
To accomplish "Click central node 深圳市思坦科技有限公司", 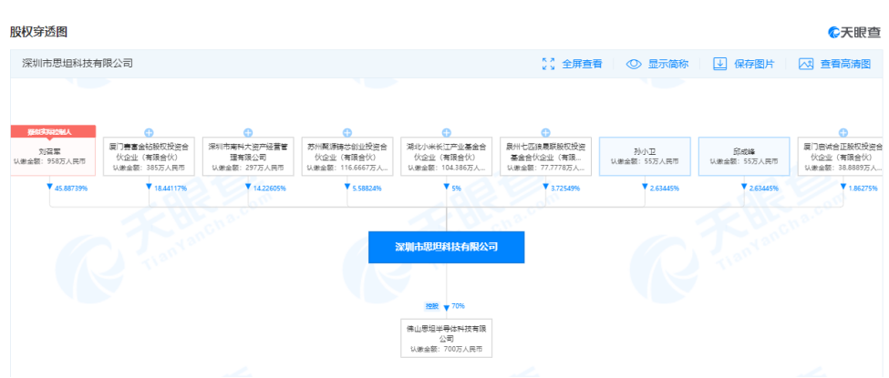I will [x=446, y=247].
